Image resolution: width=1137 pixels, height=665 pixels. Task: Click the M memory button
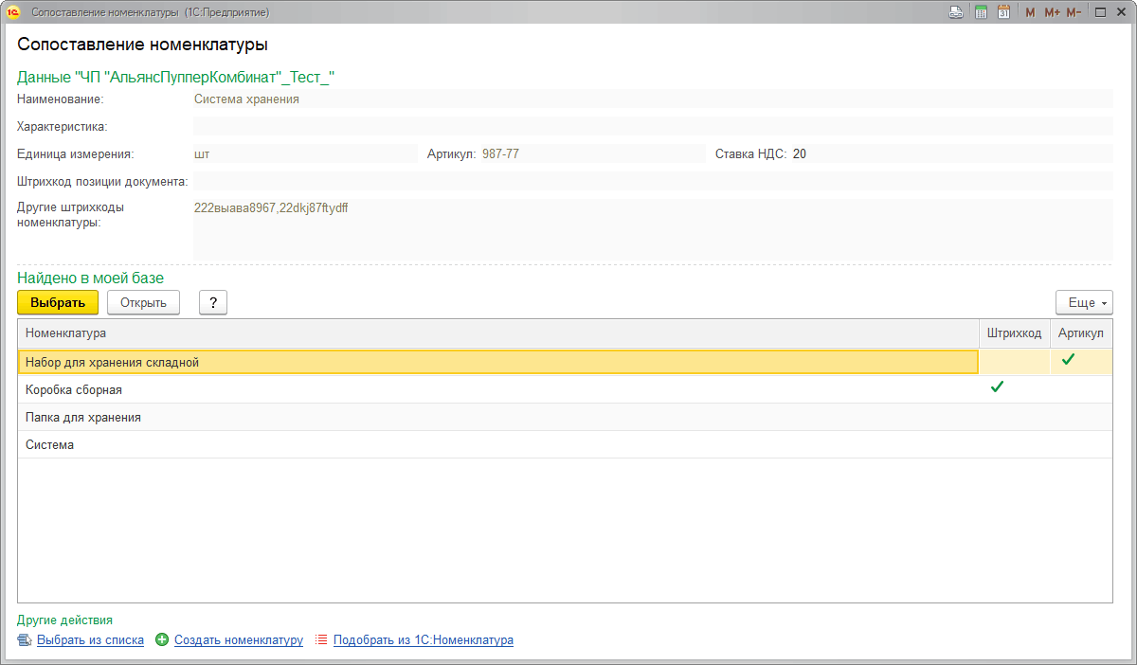click(1030, 12)
